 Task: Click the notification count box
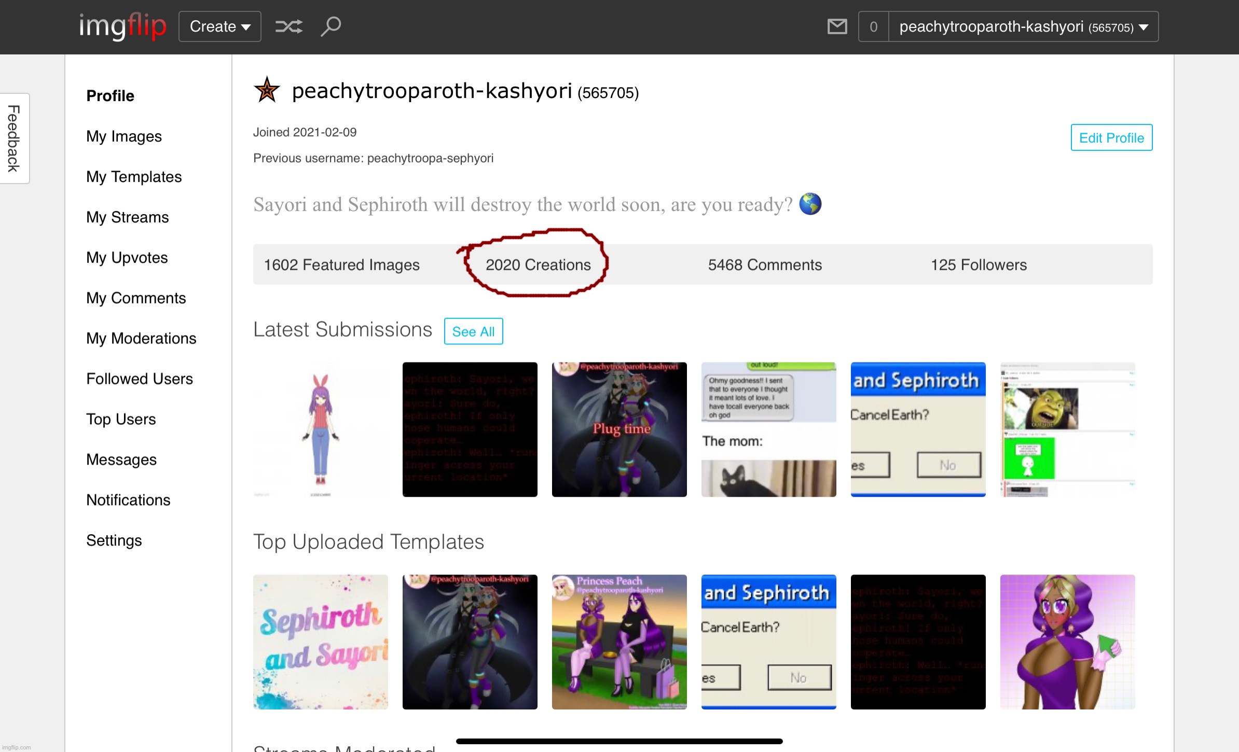pos(874,26)
